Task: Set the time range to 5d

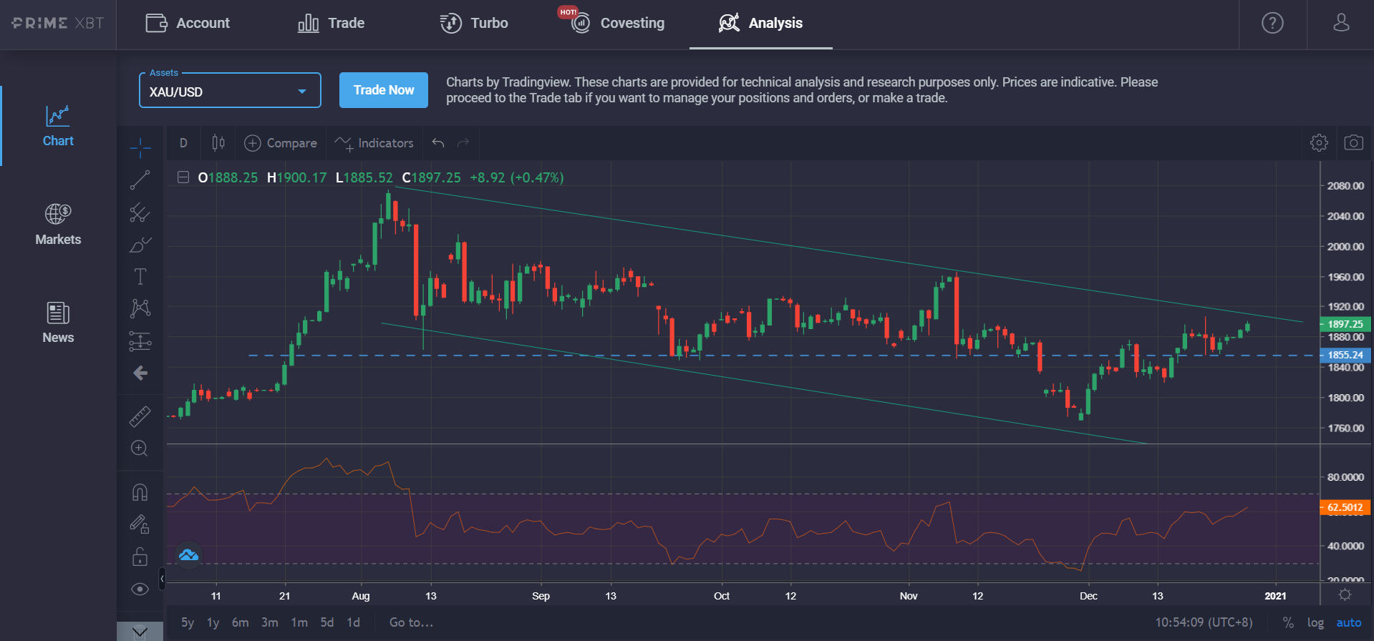Action: pyautogui.click(x=327, y=622)
